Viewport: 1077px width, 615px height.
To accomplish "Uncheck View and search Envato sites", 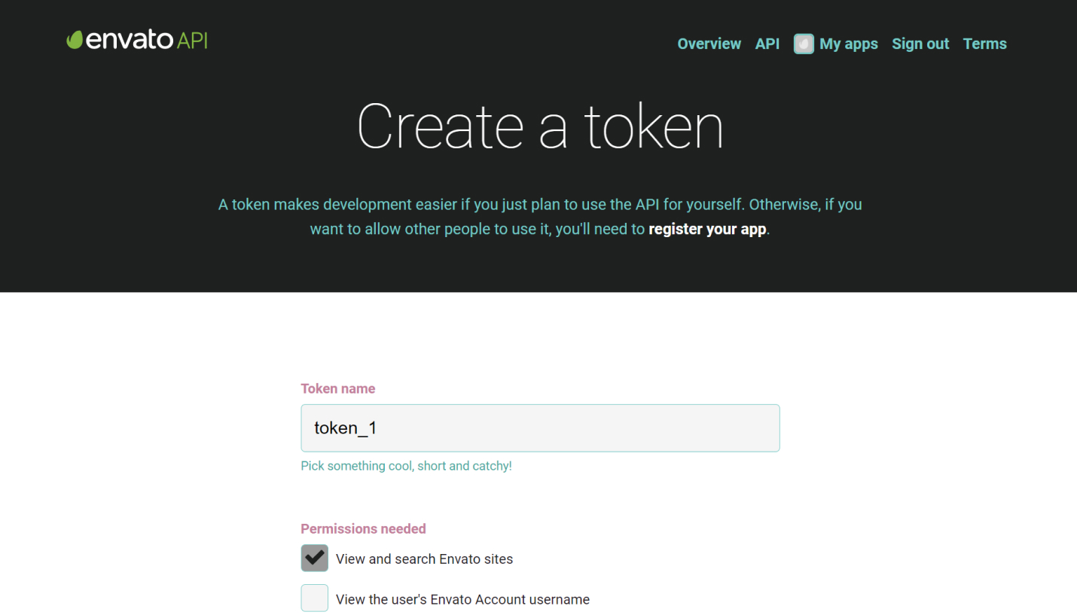I will [315, 559].
